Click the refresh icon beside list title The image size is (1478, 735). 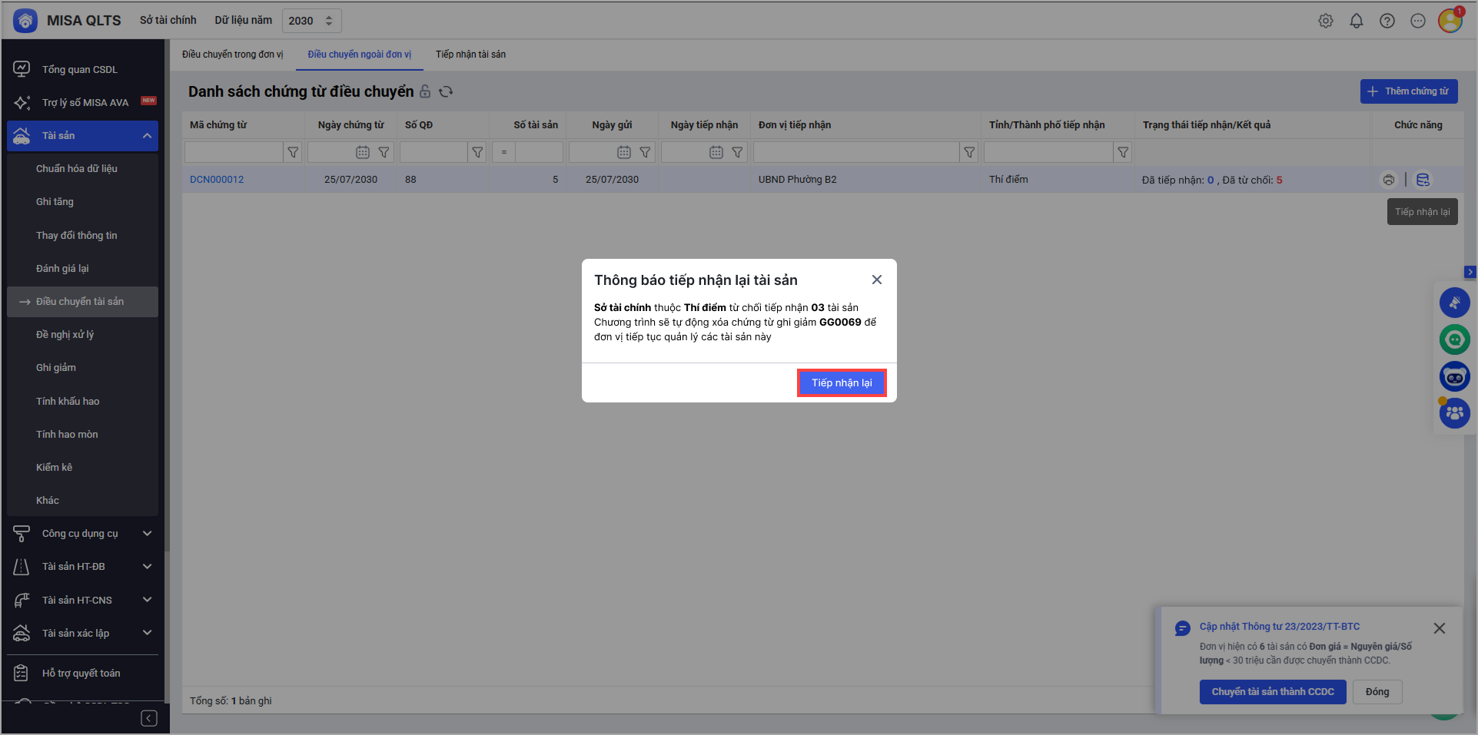click(446, 91)
